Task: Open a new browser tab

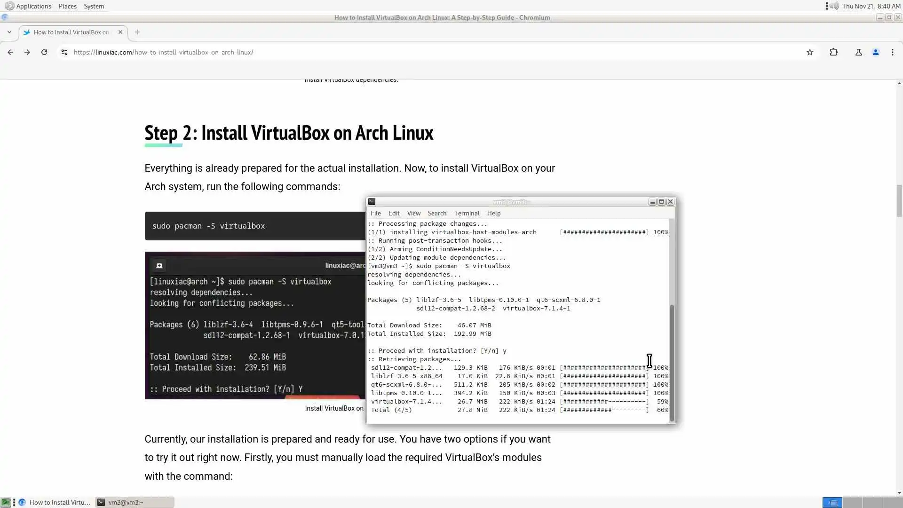Action: (x=137, y=32)
